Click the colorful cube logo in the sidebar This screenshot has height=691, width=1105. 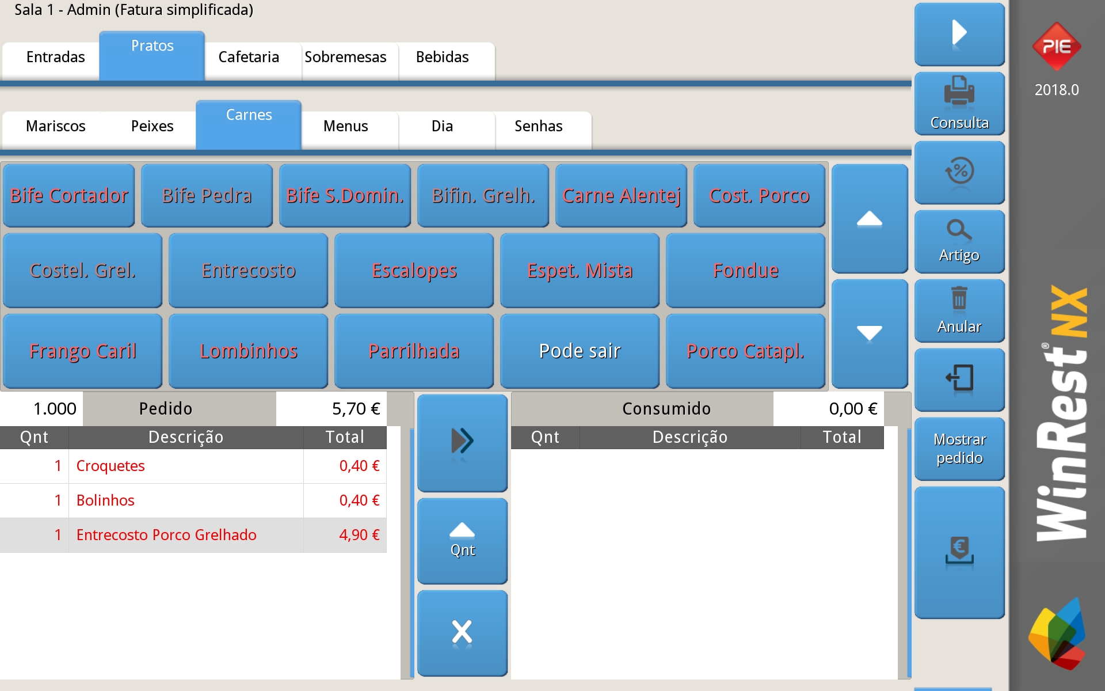pyautogui.click(x=1057, y=633)
